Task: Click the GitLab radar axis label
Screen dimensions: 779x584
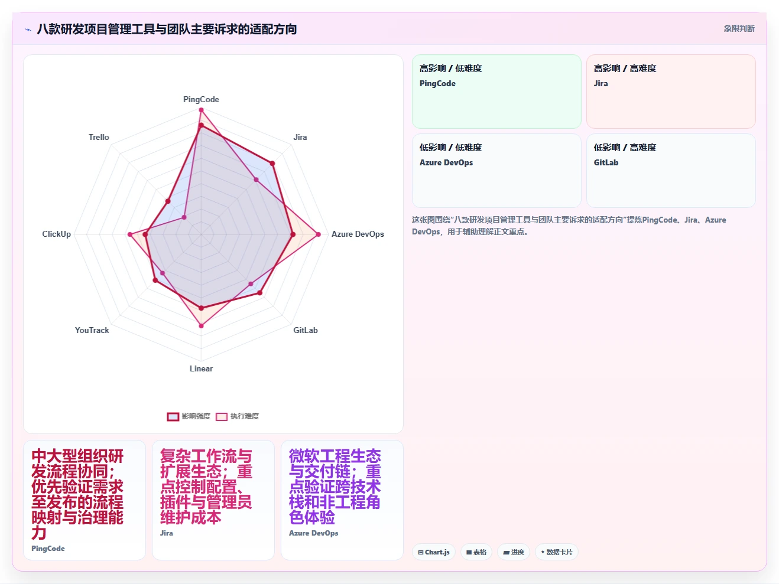Action: click(x=306, y=330)
